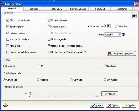Close the Configuración window

pyautogui.click(x=136, y=4)
